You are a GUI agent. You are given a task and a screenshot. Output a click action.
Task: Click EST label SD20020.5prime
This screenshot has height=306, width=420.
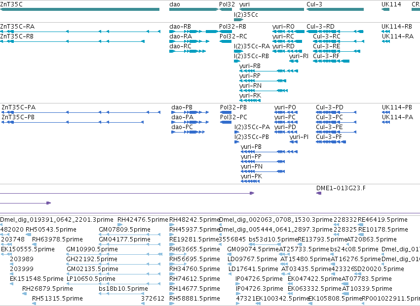tap(379, 269)
